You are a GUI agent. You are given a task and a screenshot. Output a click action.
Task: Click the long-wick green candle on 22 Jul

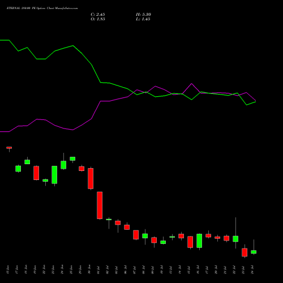pos(235,239)
